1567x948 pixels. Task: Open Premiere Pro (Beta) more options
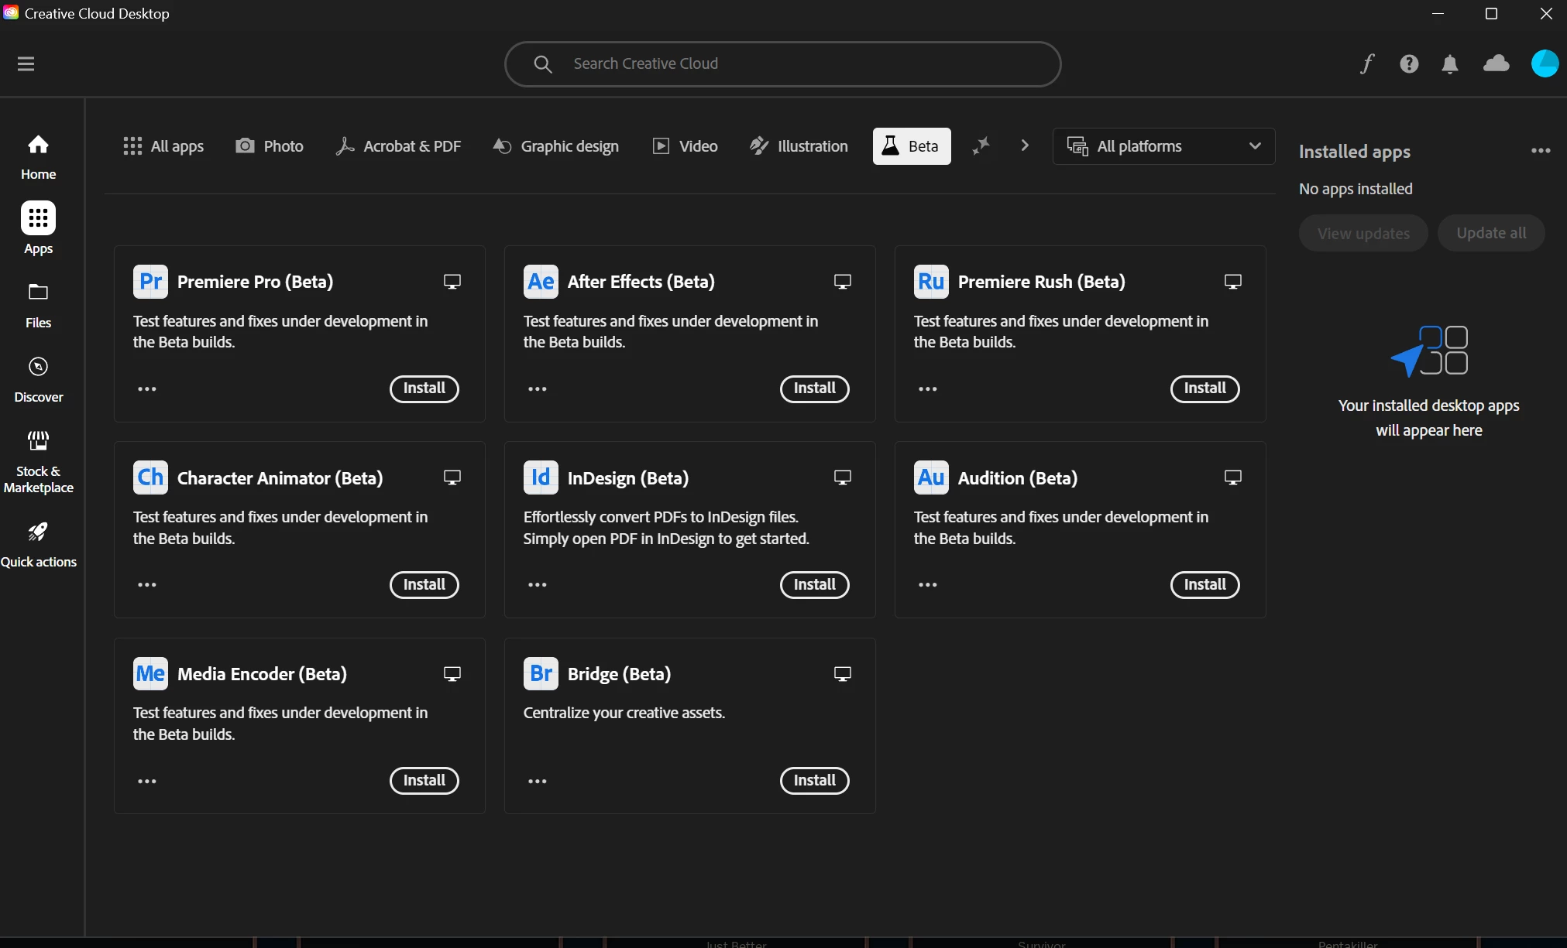pos(147,389)
